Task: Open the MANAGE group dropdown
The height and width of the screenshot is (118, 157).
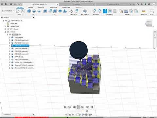Action: click(x=128, y=14)
